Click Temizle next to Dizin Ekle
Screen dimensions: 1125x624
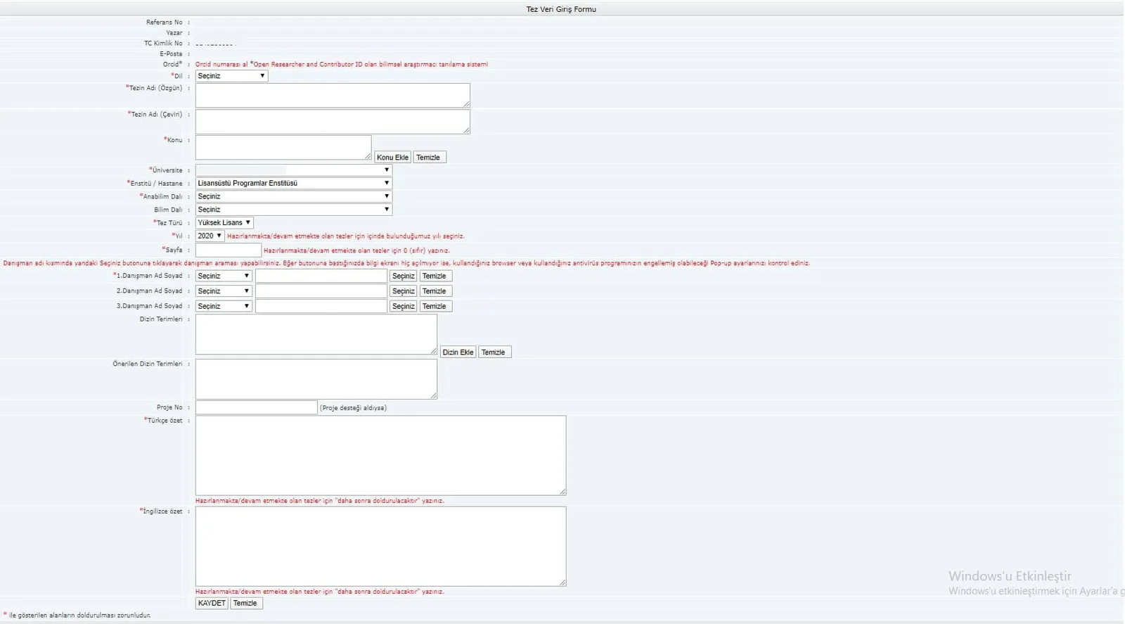pos(494,352)
